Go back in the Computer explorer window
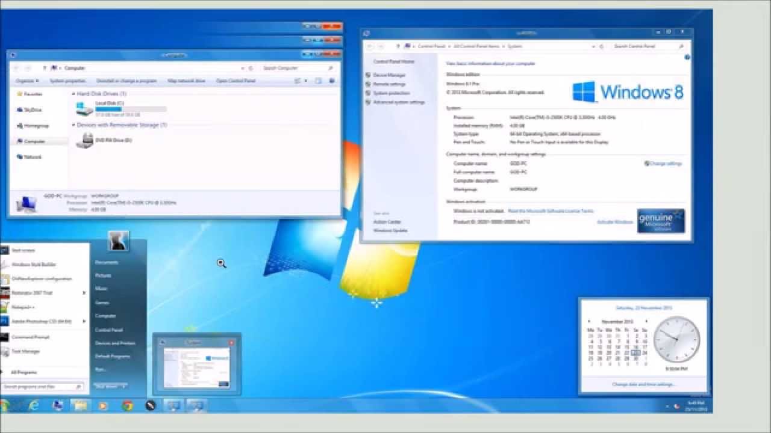Screen dimensions: 771x433 coord(16,68)
